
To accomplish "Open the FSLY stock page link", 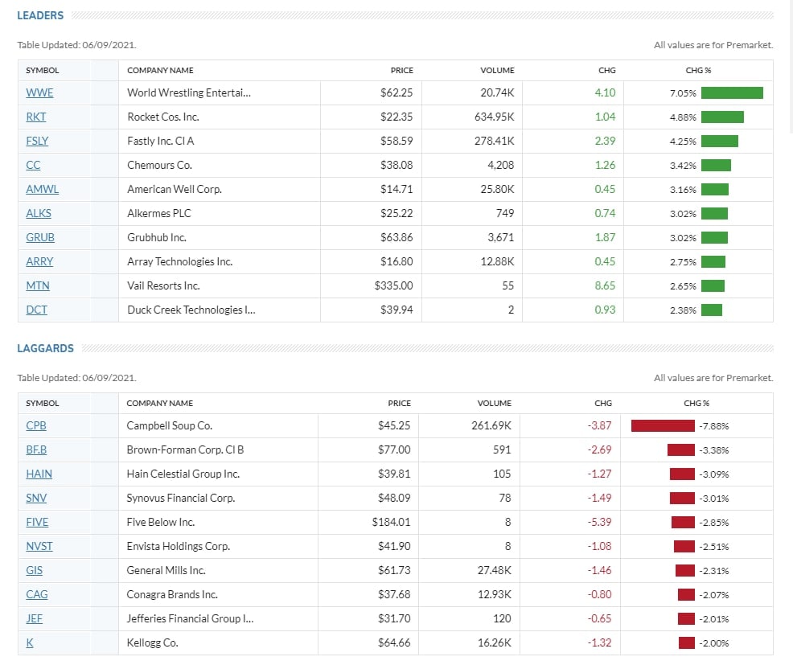I will (x=37, y=141).
